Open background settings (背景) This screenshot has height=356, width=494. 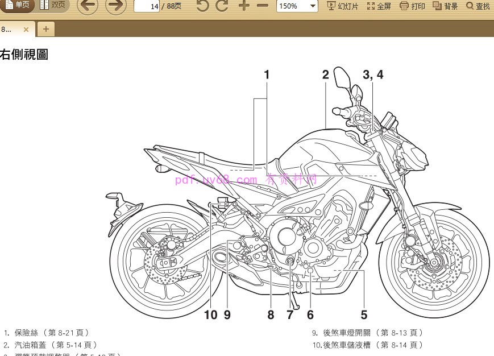click(445, 6)
